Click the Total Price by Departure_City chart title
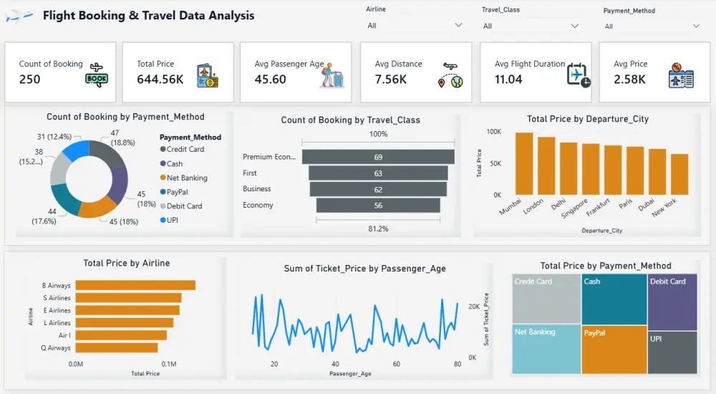 (x=588, y=119)
